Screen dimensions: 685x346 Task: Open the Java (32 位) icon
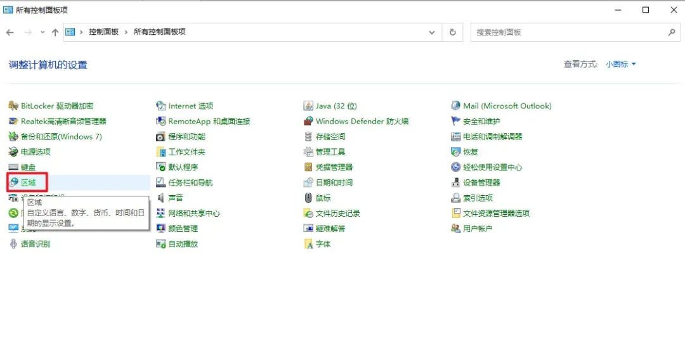tap(308, 106)
